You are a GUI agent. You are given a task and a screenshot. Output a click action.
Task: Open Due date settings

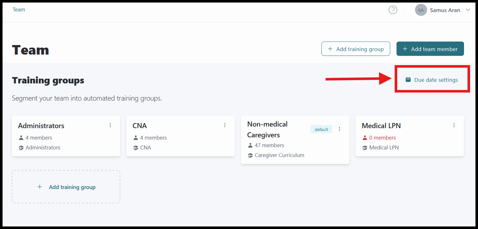(432, 80)
